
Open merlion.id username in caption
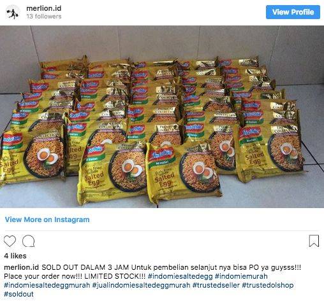tap(21, 267)
